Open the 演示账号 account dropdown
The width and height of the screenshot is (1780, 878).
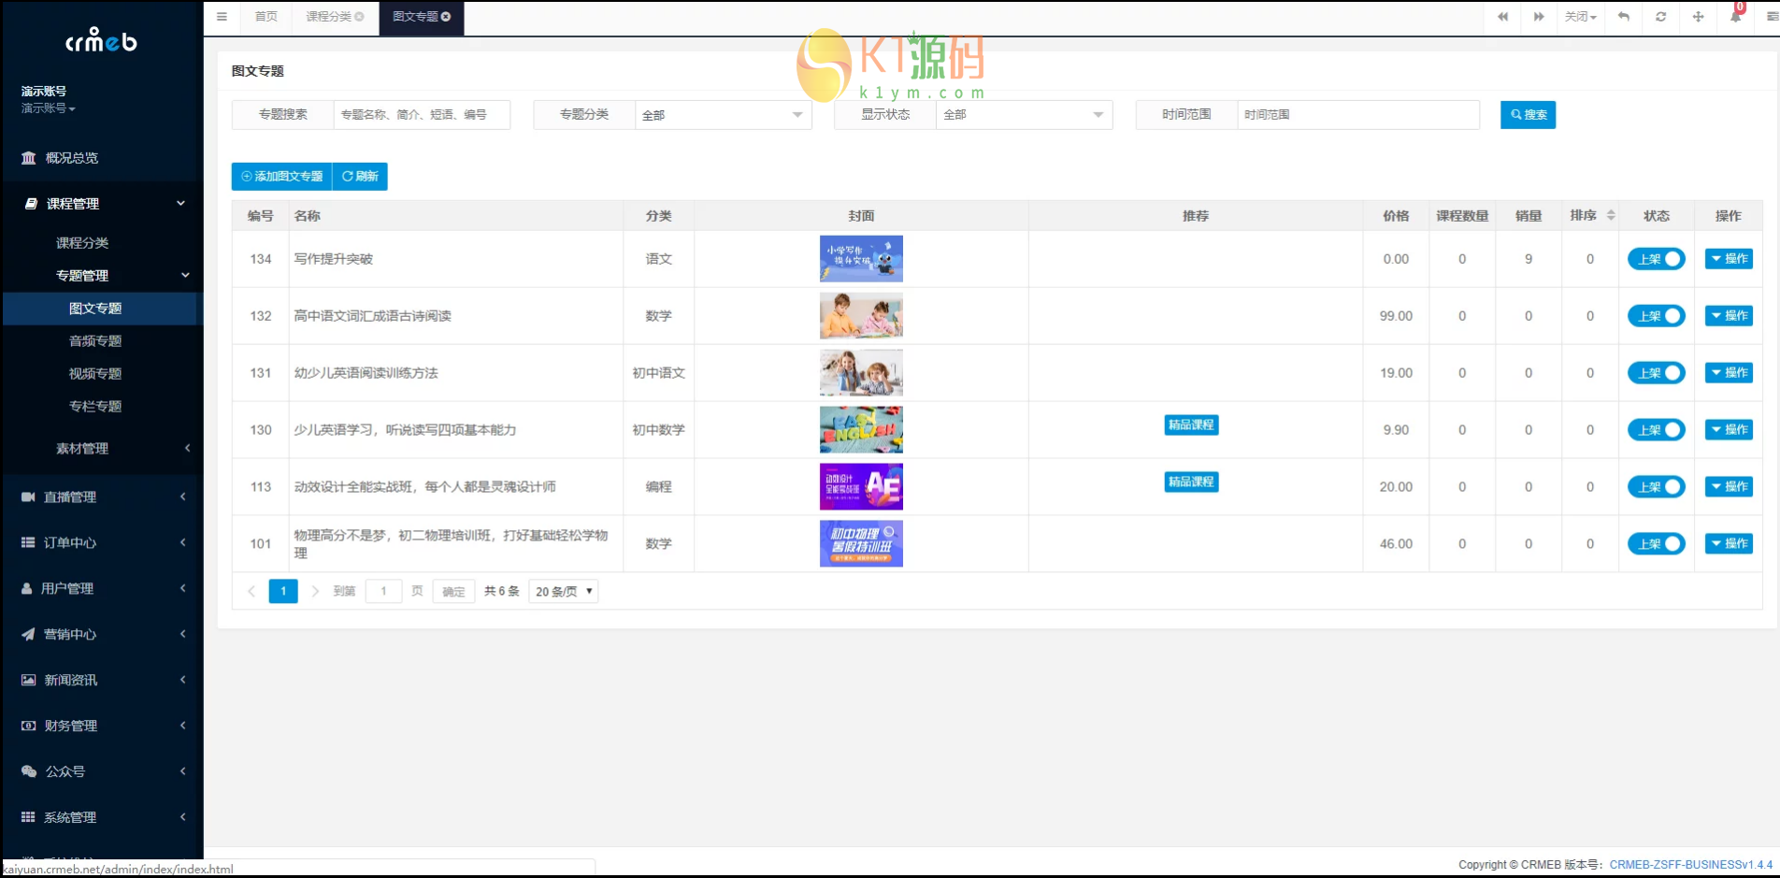click(48, 108)
